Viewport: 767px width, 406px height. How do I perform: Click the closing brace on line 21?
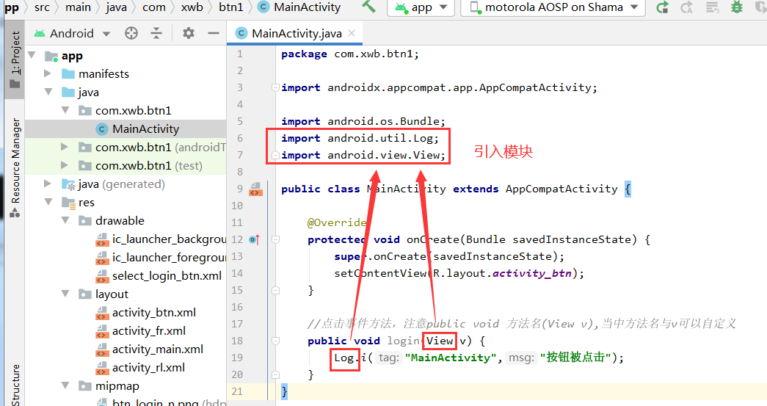click(284, 392)
